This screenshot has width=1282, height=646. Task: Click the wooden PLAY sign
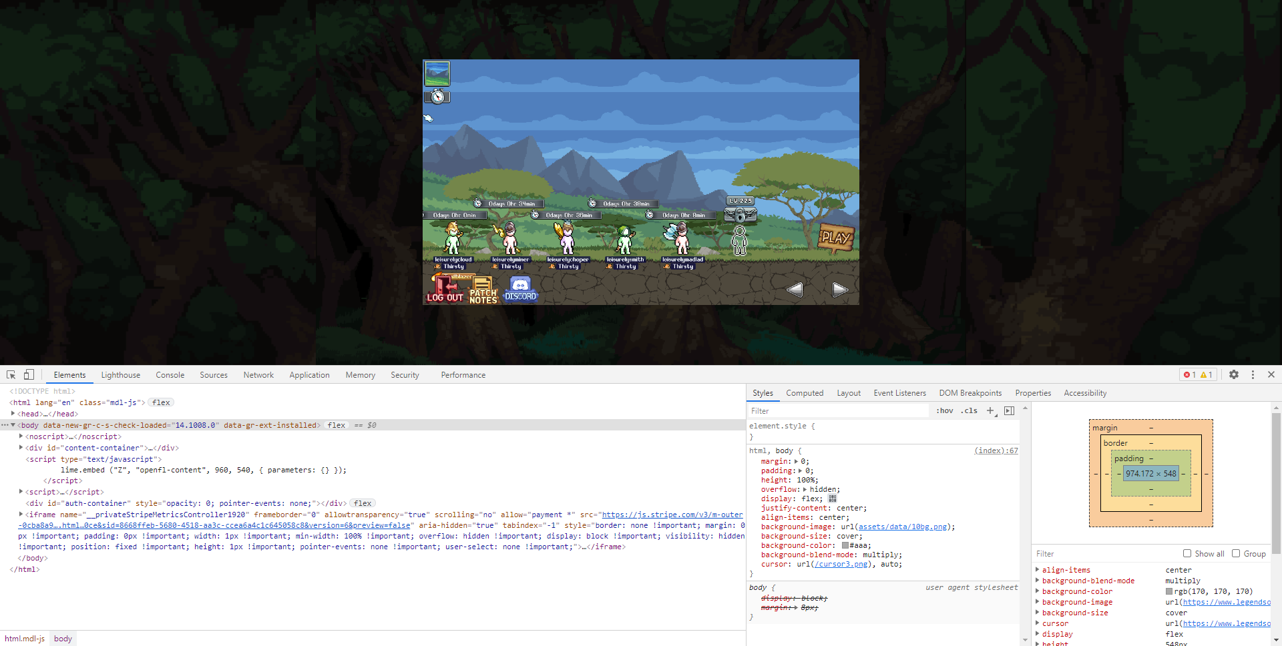tap(836, 238)
